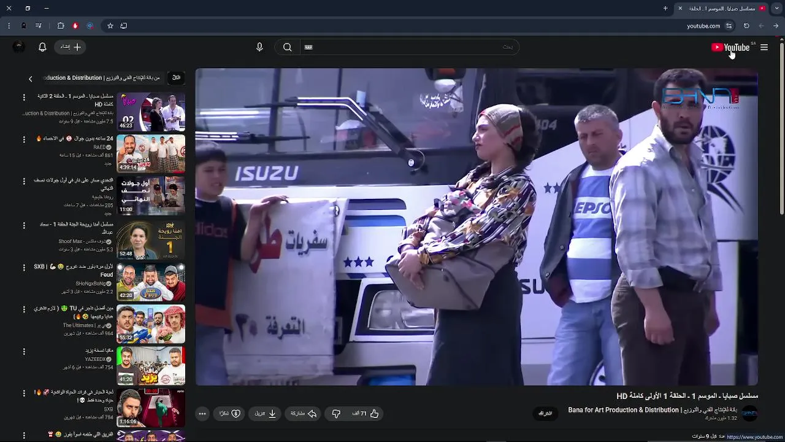This screenshot has width=785, height=442.
Task: Open the YouTube hamburger guide menu
Action: coord(764,47)
